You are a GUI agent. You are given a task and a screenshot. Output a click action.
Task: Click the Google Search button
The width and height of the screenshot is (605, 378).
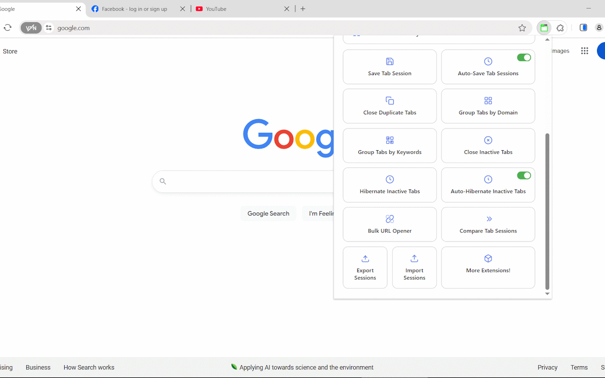(x=268, y=214)
